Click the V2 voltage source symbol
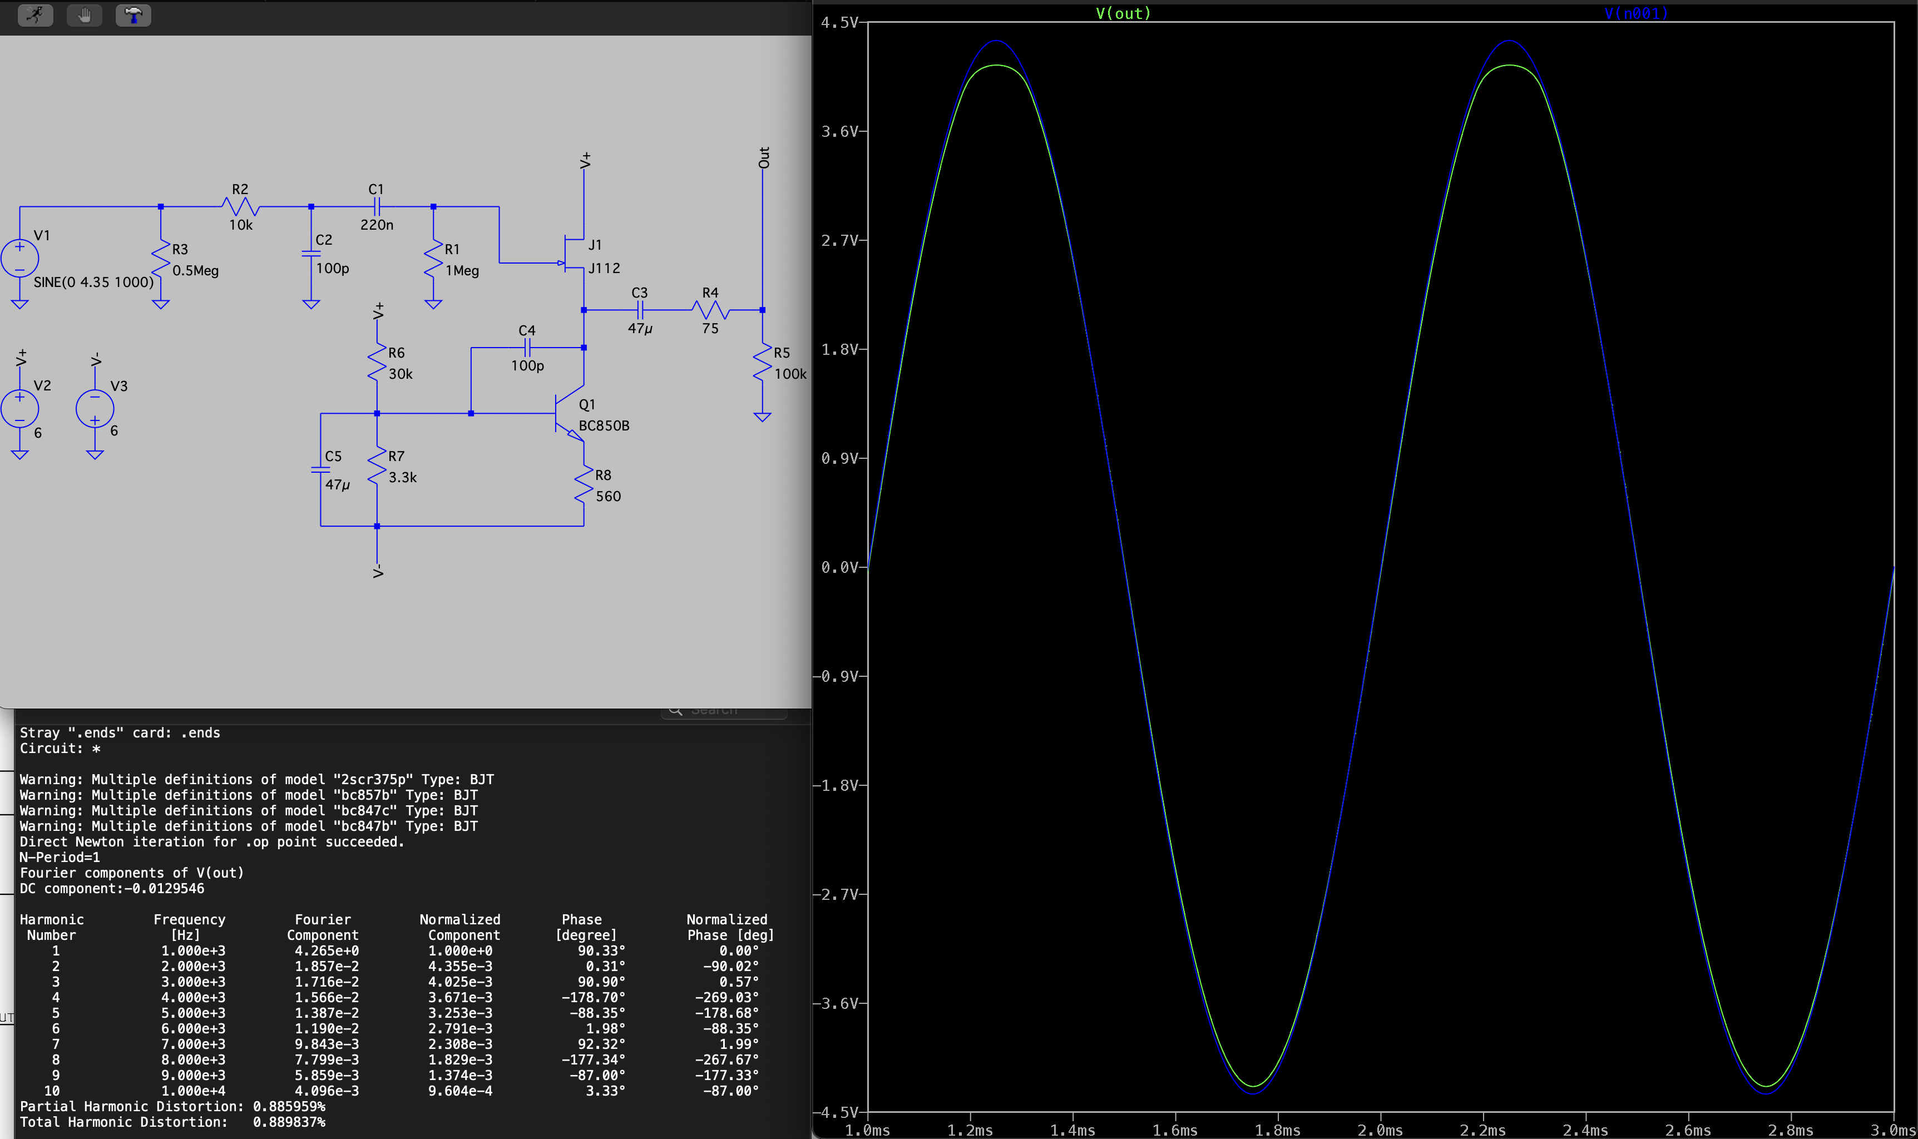1918x1139 pixels. 20,408
